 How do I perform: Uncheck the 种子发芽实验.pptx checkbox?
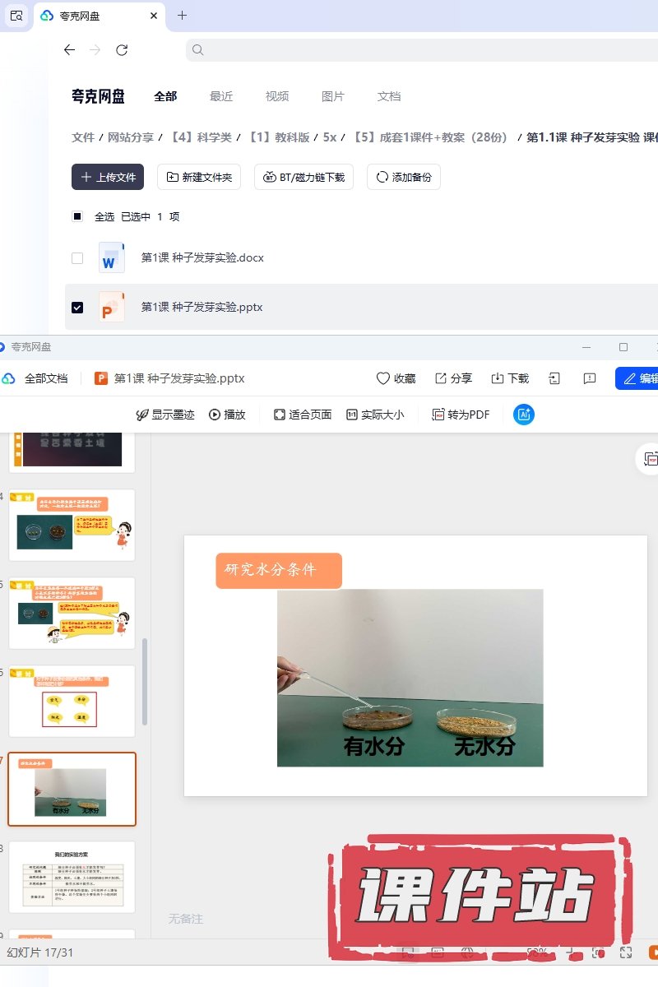(77, 308)
